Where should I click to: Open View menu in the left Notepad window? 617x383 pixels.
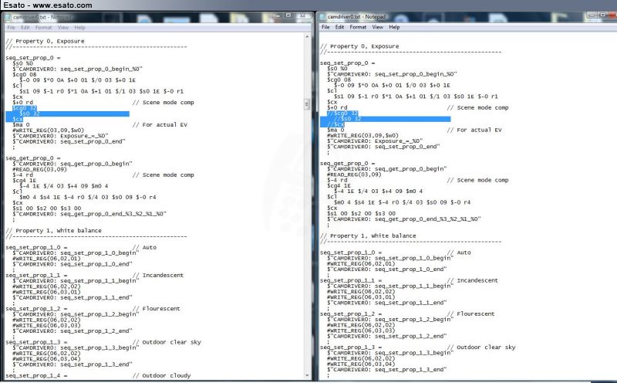coord(63,28)
